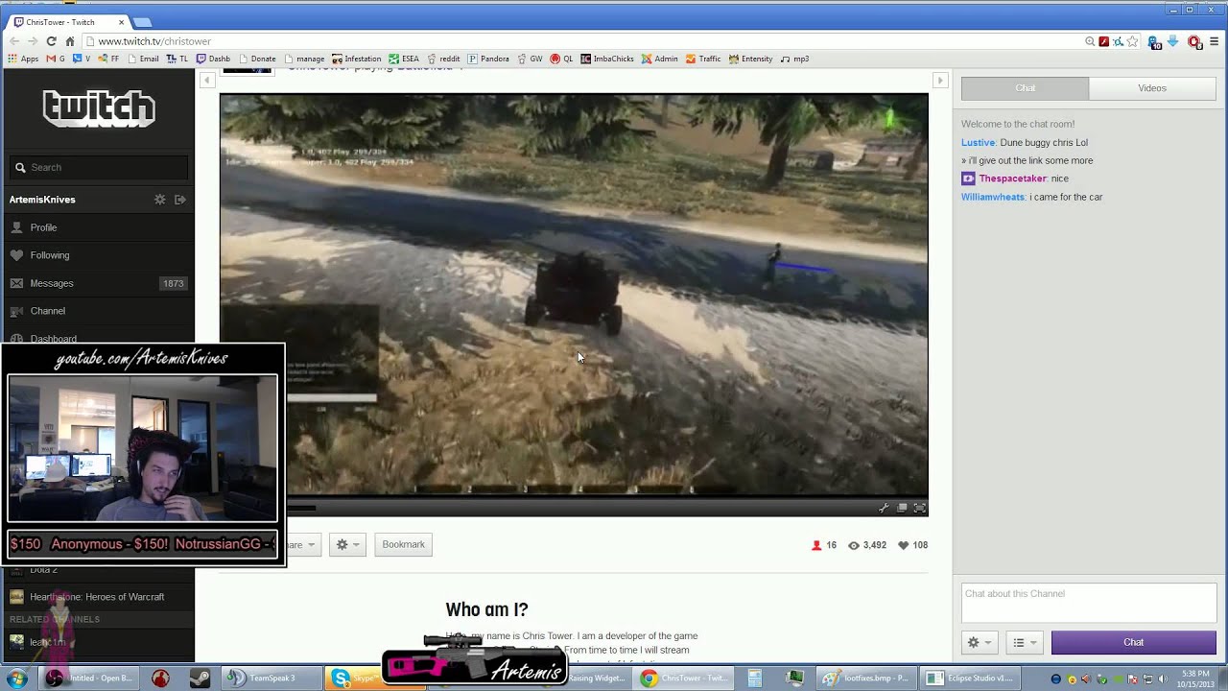Open chat settings gear dropdown
Screen dimensions: 1228x691
click(x=978, y=642)
